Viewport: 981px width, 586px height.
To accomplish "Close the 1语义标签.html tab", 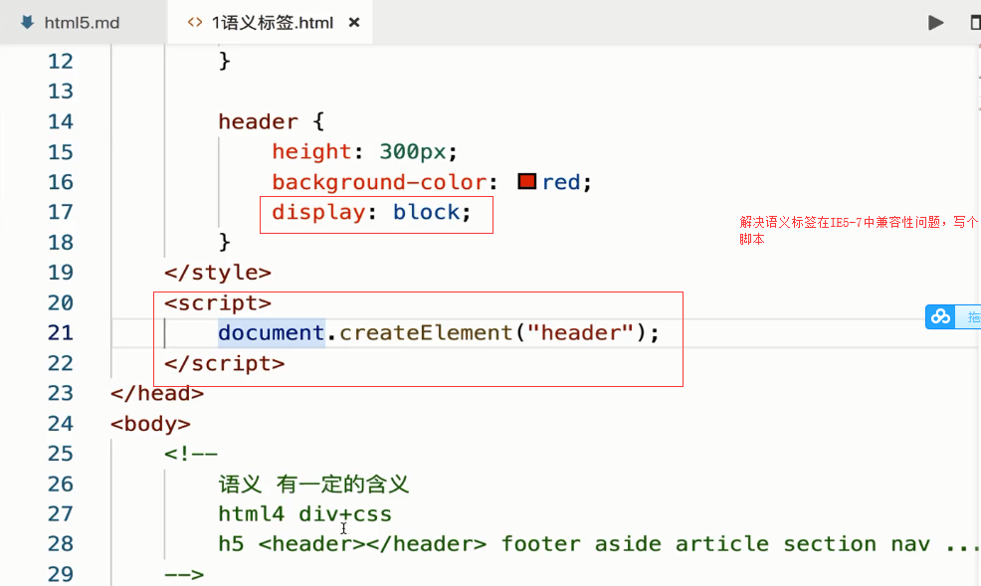I will coord(354,23).
